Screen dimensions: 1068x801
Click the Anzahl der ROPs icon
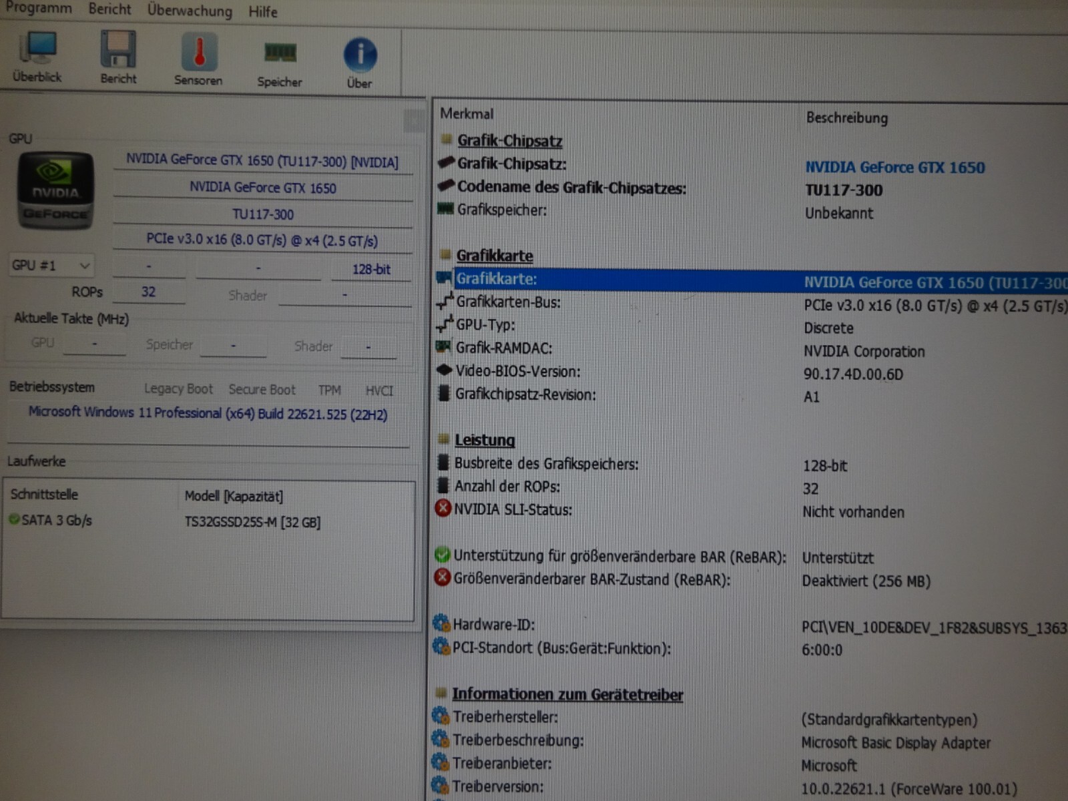tap(443, 485)
